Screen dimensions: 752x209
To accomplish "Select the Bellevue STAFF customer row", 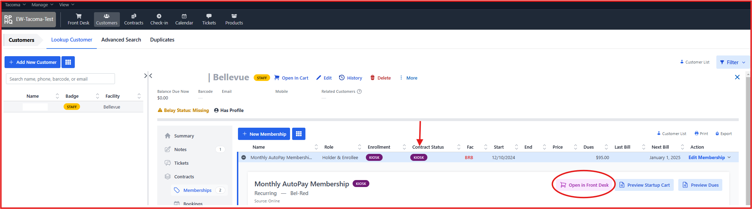I will 73,107.
